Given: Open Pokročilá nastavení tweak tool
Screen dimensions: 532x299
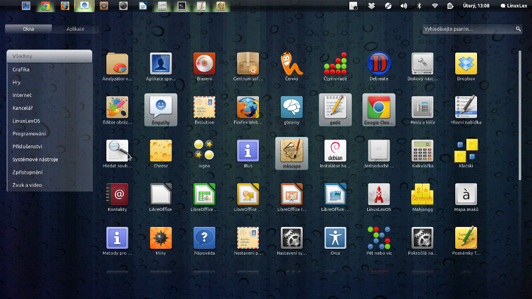Looking at the screenshot, I should (x=423, y=240).
